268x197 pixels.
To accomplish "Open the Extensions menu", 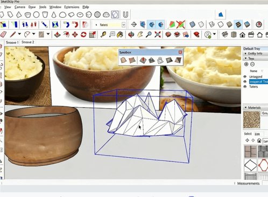I will click(x=72, y=7).
